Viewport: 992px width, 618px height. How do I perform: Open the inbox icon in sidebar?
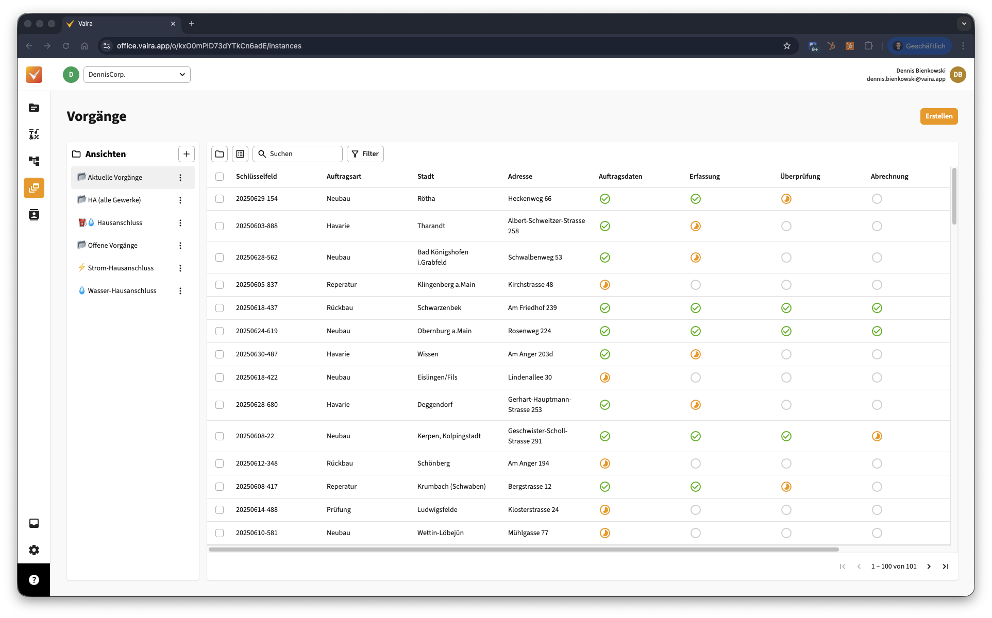(34, 523)
